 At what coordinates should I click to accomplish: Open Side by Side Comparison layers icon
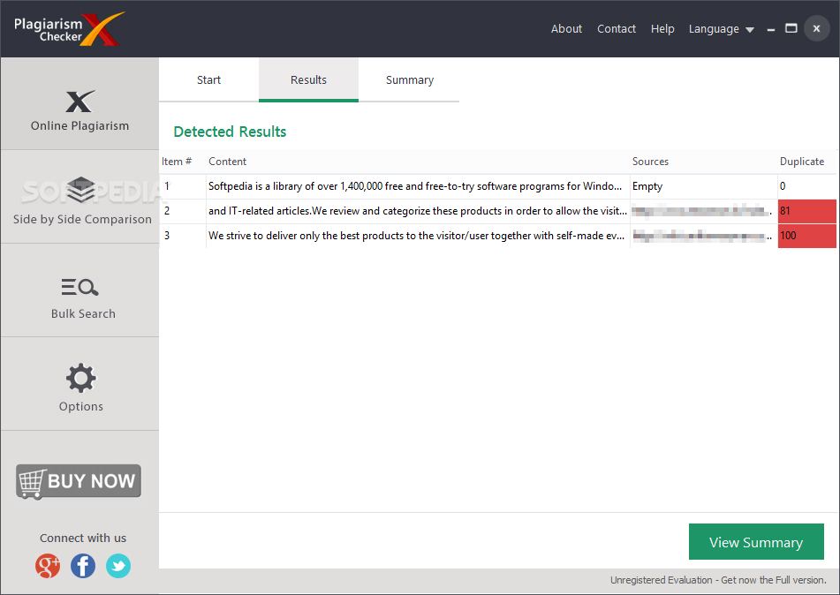(81, 191)
